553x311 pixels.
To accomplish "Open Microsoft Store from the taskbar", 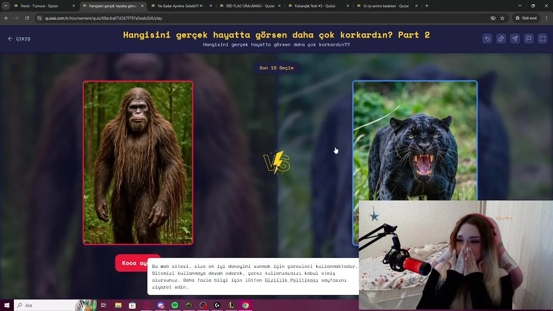I will 132,305.
